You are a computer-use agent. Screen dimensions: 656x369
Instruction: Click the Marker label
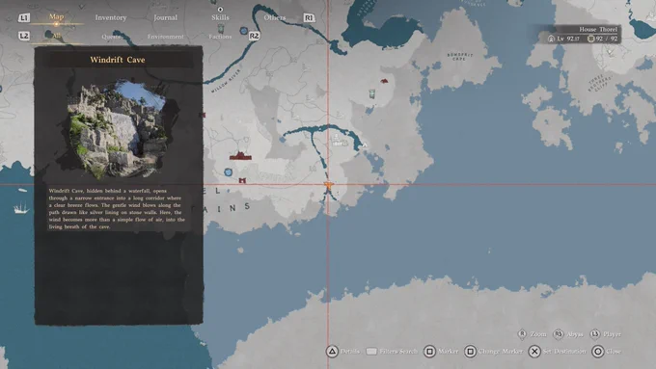(x=448, y=352)
